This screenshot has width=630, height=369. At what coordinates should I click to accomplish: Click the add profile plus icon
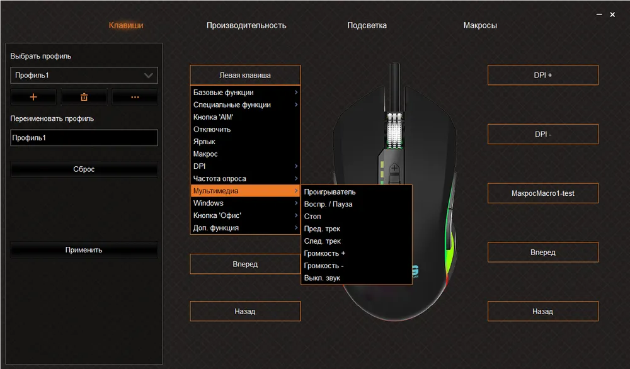(x=33, y=97)
